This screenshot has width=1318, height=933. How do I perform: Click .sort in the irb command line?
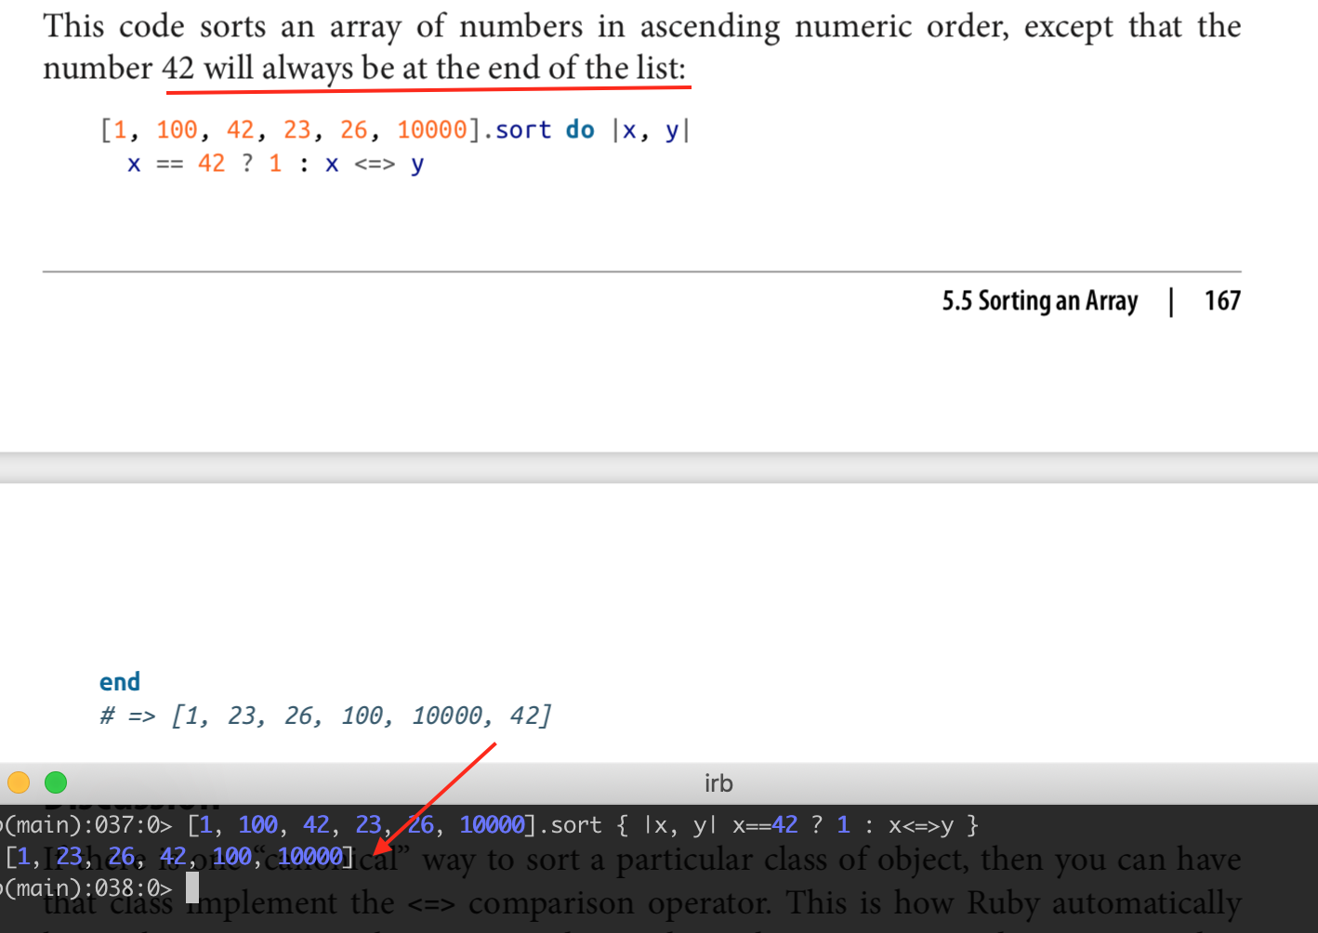(x=570, y=824)
